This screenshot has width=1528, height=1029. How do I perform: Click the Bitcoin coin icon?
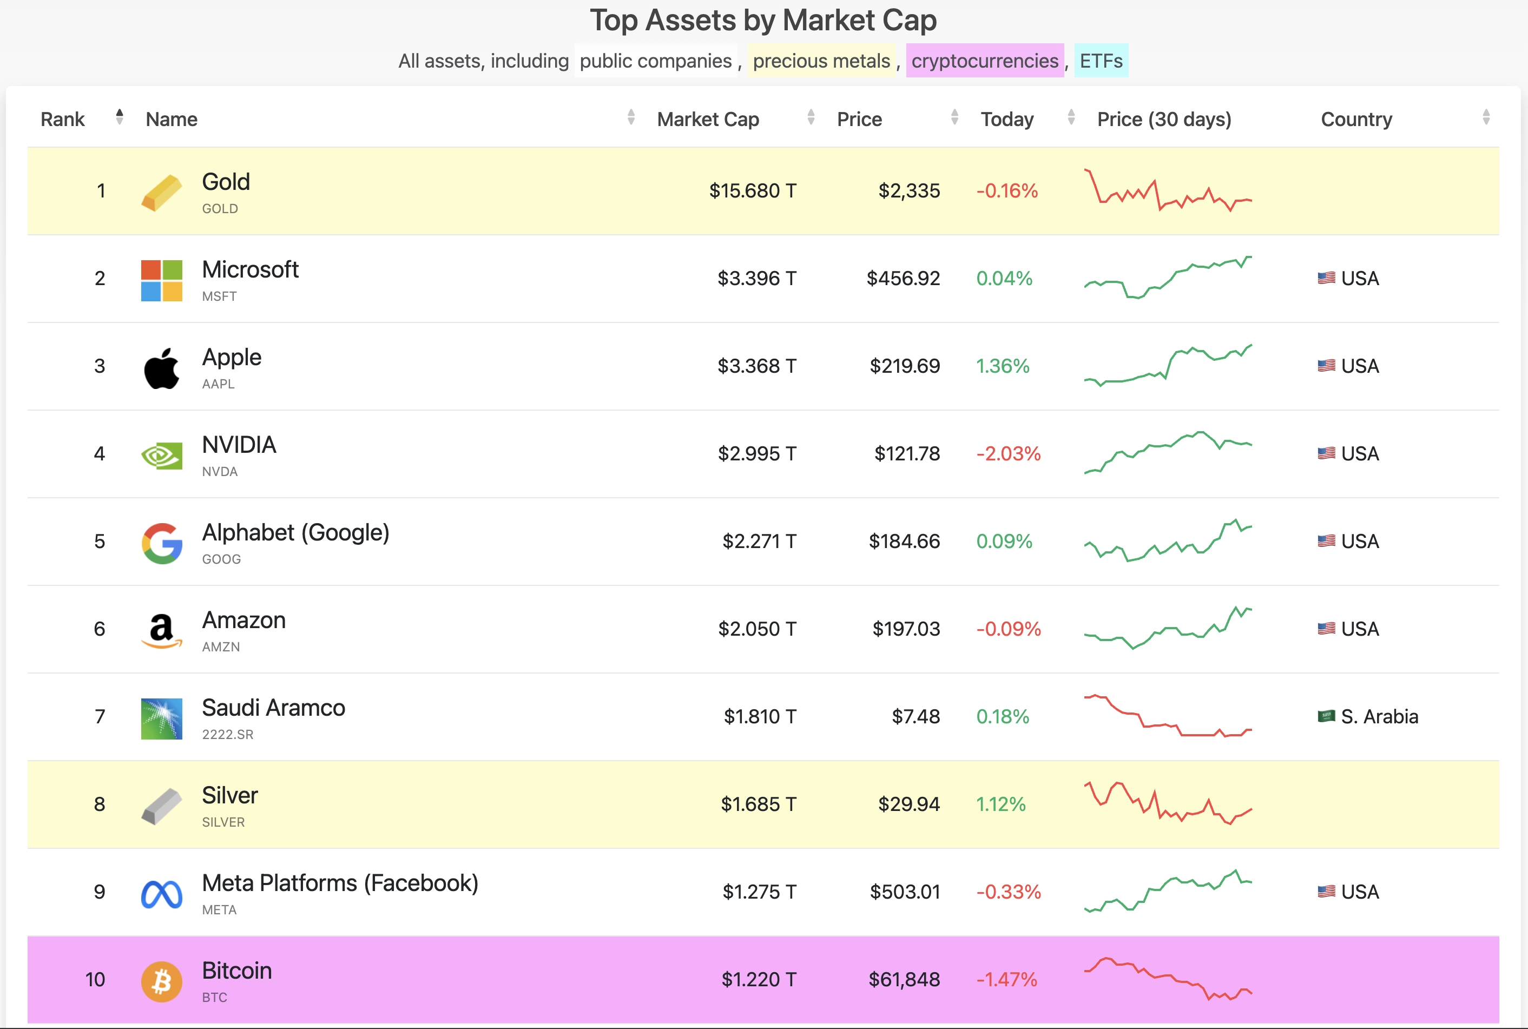[x=161, y=982]
